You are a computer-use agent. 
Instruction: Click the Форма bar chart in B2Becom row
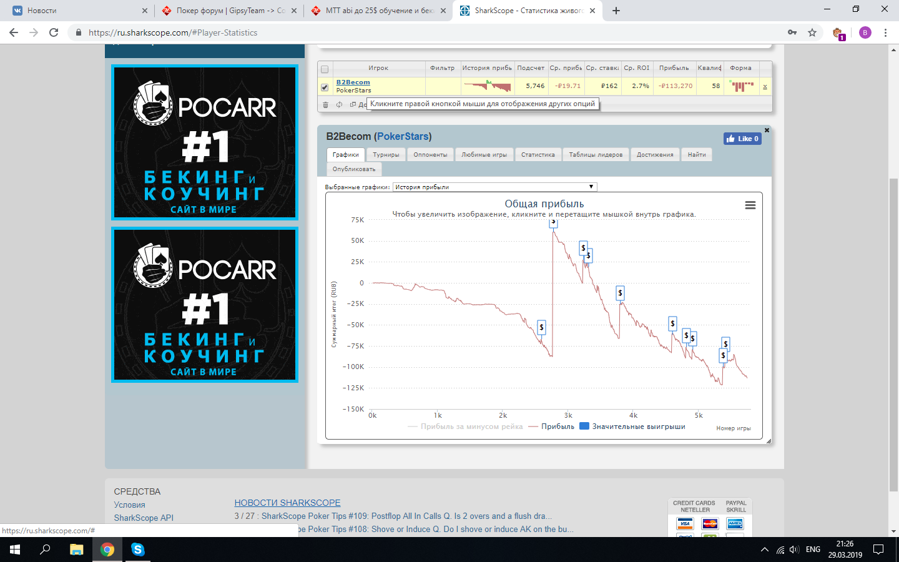pos(741,86)
